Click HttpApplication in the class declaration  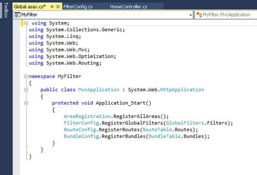[x=182, y=90]
